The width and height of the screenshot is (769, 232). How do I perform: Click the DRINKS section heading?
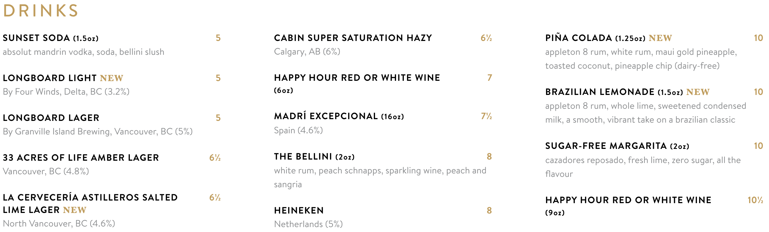pos(41,11)
